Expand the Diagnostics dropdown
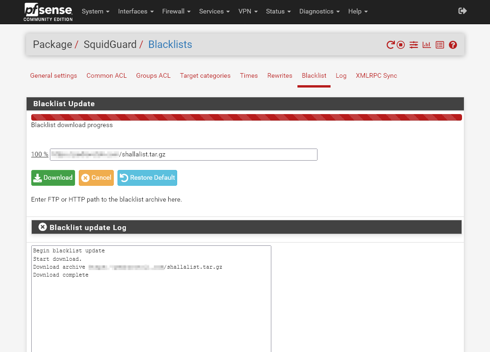The width and height of the screenshot is (490, 352). click(319, 11)
